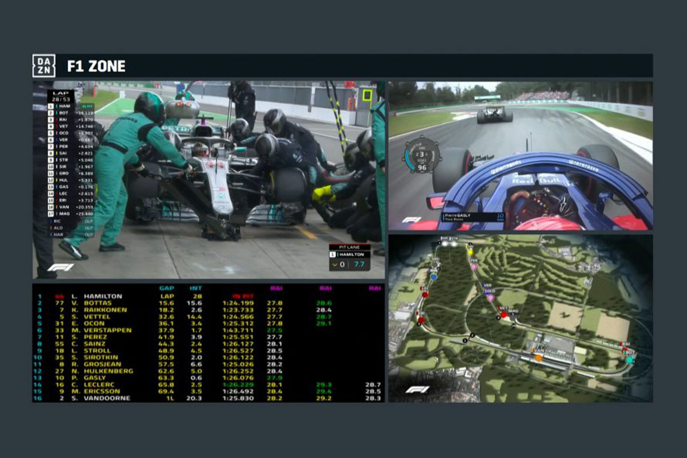Select the circuit track map feed

click(520, 318)
